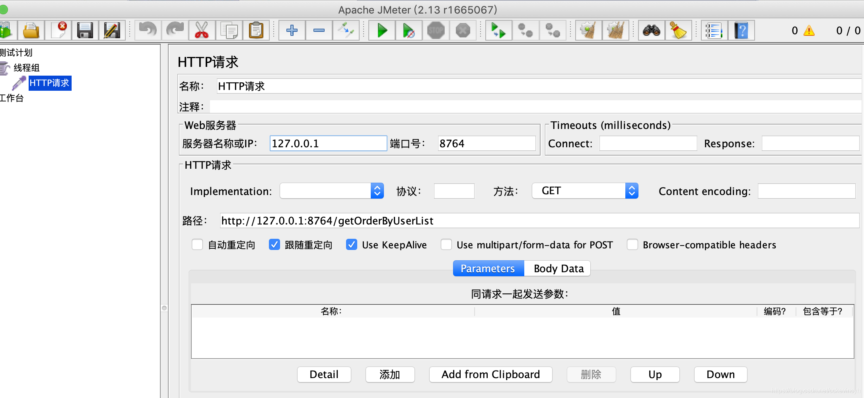
Task: Enable 自动重定向 checkbox
Action: (x=197, y=244)
